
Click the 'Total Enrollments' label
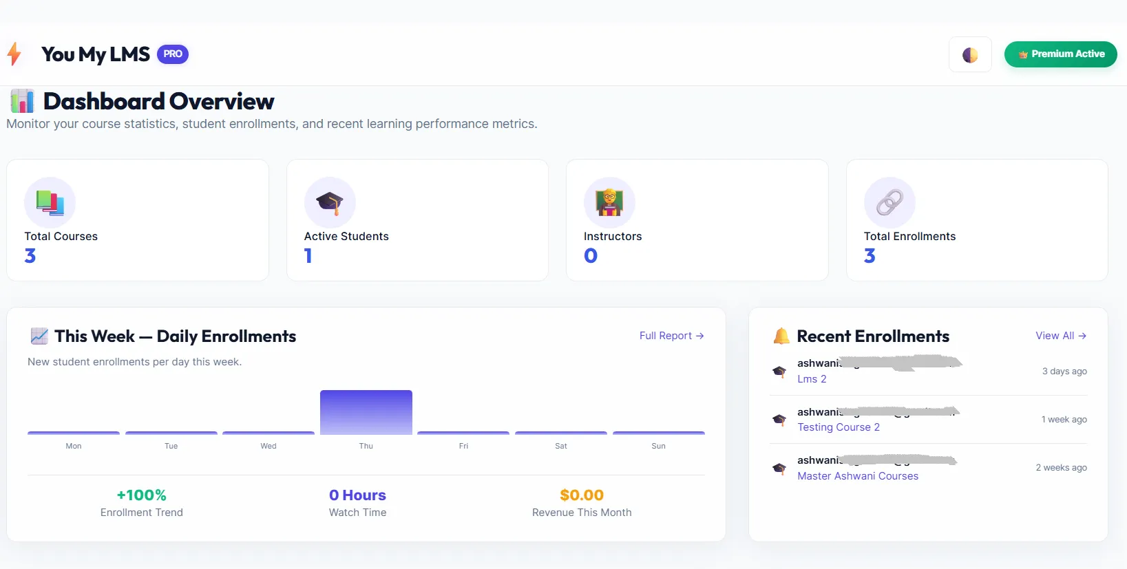[909, 236]
